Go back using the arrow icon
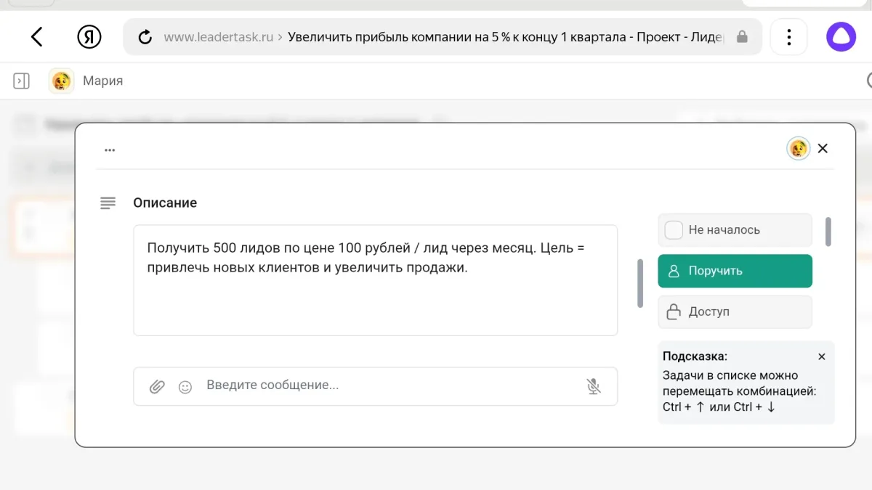872x490 pixels. tap(37, 36)
